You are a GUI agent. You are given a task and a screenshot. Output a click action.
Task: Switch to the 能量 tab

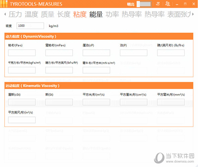click(96, 14)
